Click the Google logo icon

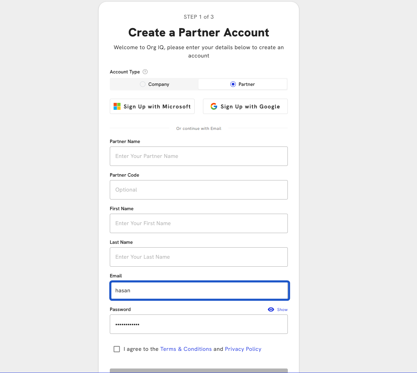(214, 106)
